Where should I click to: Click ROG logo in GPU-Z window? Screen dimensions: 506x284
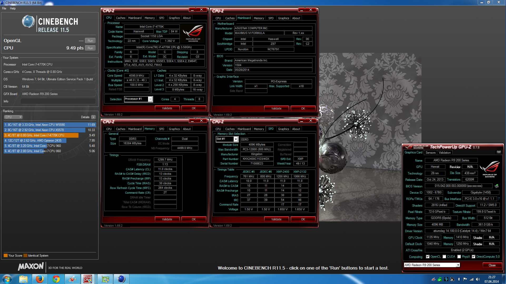click(x=489, y=169)
